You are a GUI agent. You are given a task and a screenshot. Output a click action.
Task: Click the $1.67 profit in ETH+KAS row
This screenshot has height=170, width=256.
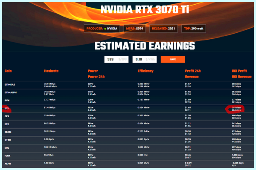188,84
